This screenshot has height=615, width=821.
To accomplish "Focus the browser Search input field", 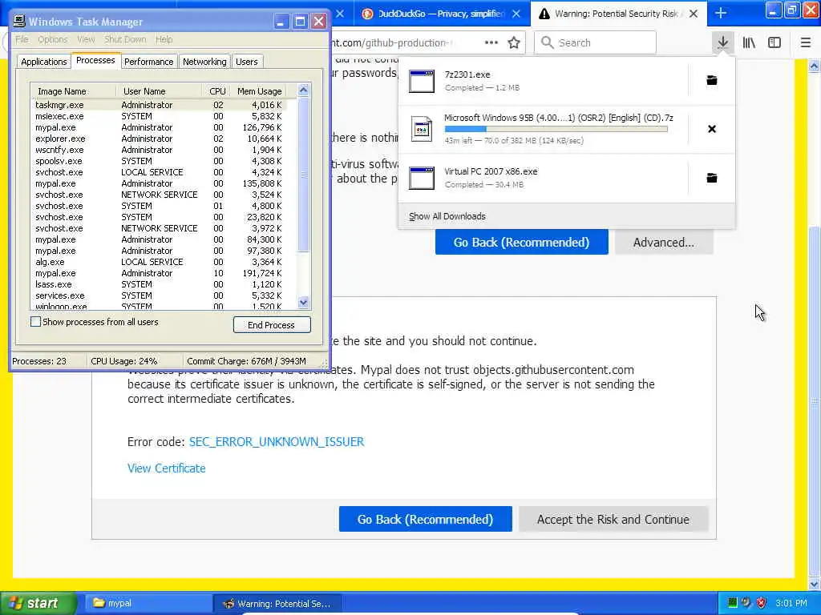I will pyautogui.click(x=595, y=42).
